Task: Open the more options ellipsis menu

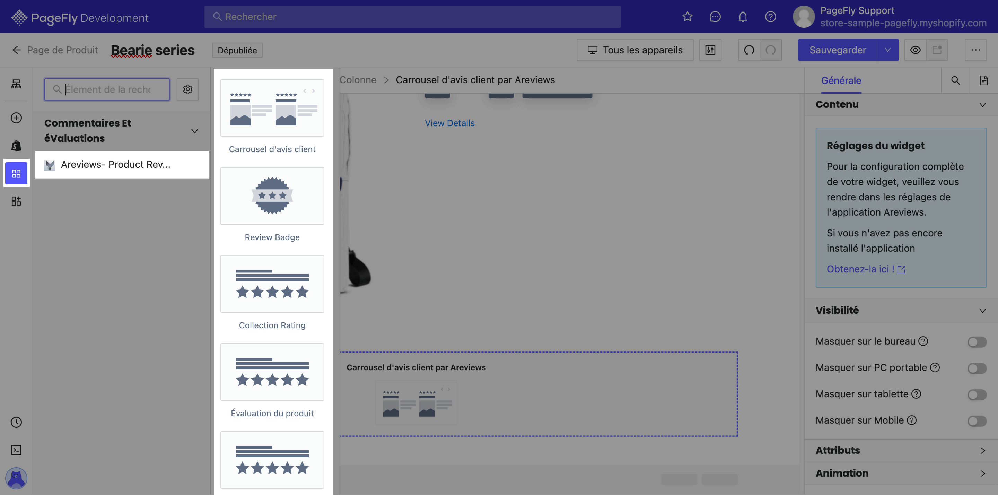Action: [975, 50]
